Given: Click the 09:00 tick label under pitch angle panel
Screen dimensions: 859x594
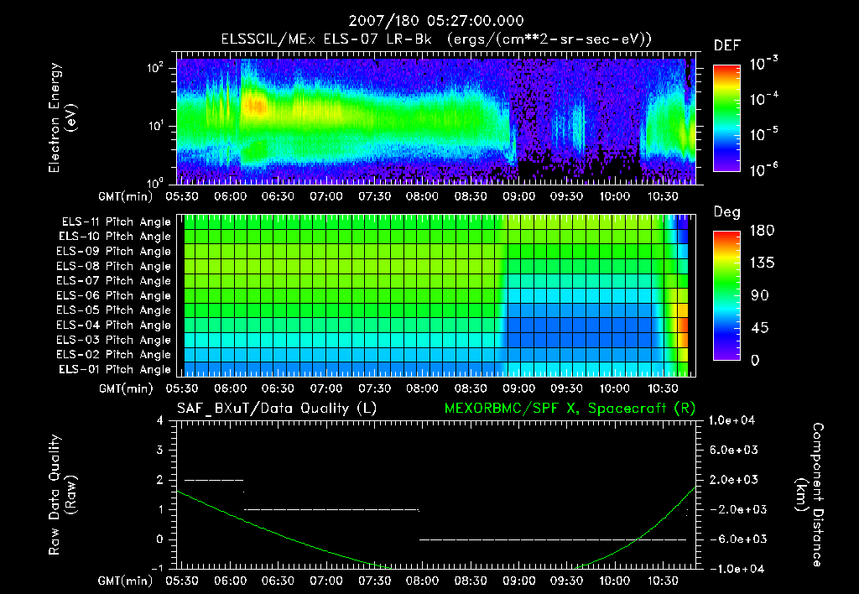Looking at the screenshot, I should tap(518, 389).
